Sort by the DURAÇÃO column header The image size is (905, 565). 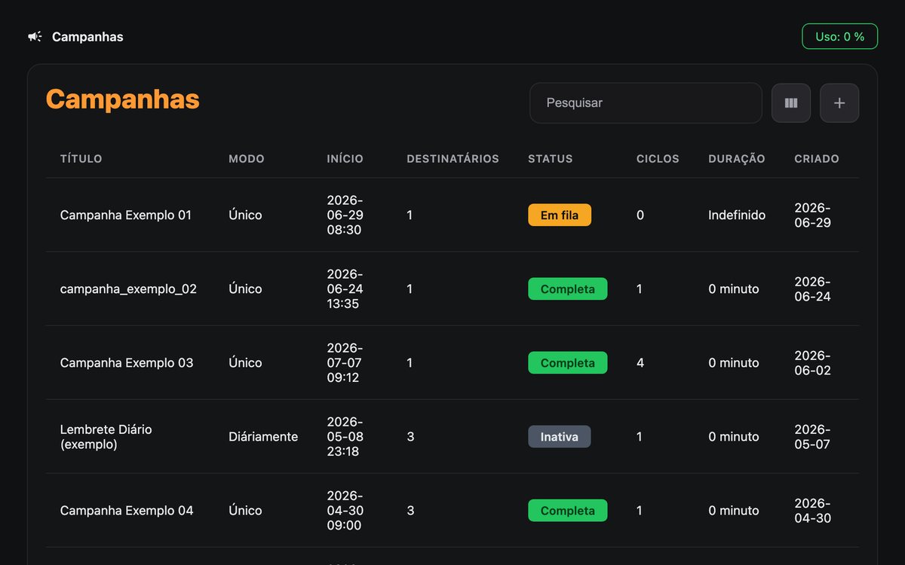point(736,159)
